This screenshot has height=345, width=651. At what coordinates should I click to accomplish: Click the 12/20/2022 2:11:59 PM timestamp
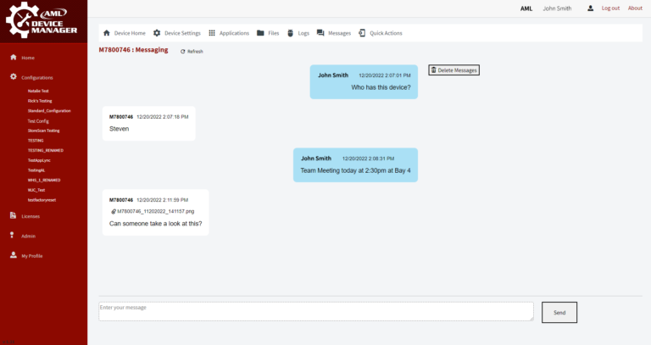(x=163, y=200)
